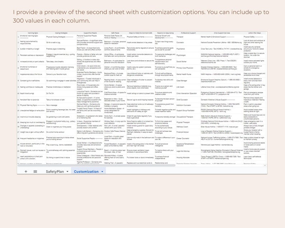285x228 pixels.
Task: Click the 'Legal Aid Attorney' cell
Action: click(188, 151)
